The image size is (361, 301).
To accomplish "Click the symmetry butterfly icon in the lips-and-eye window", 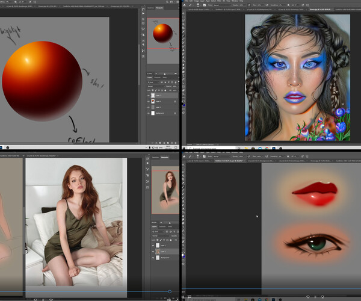I will click(307, 157).
